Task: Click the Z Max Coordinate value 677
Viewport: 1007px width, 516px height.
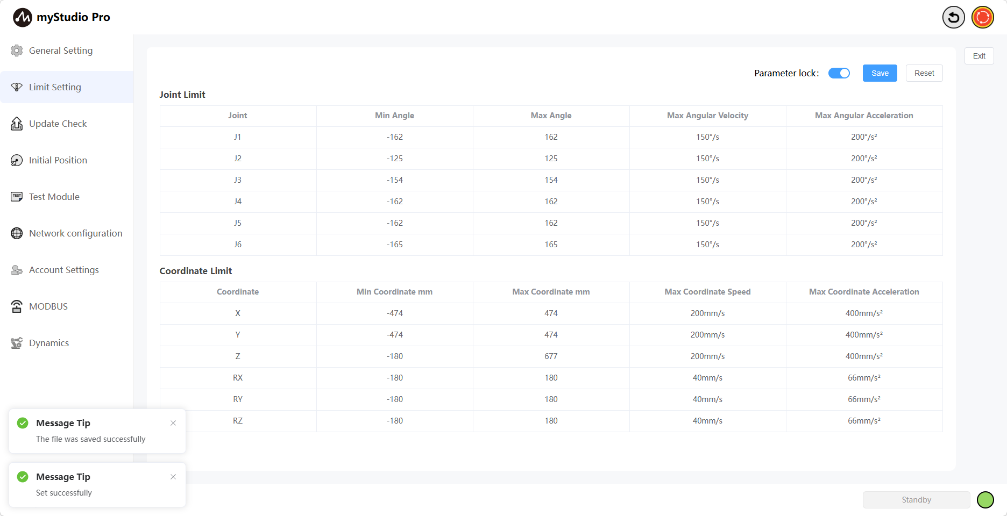Action: point(551,356)
